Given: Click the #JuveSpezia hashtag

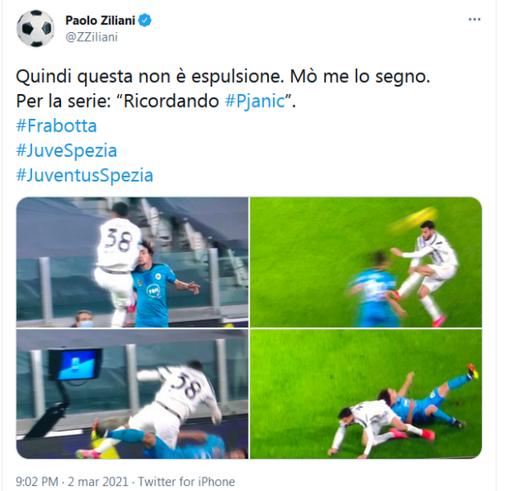Looking at the screenshot, I should click(66, 151).
